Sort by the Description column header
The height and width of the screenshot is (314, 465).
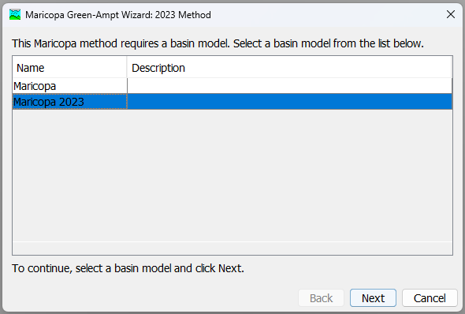click(x=289, y=68)
